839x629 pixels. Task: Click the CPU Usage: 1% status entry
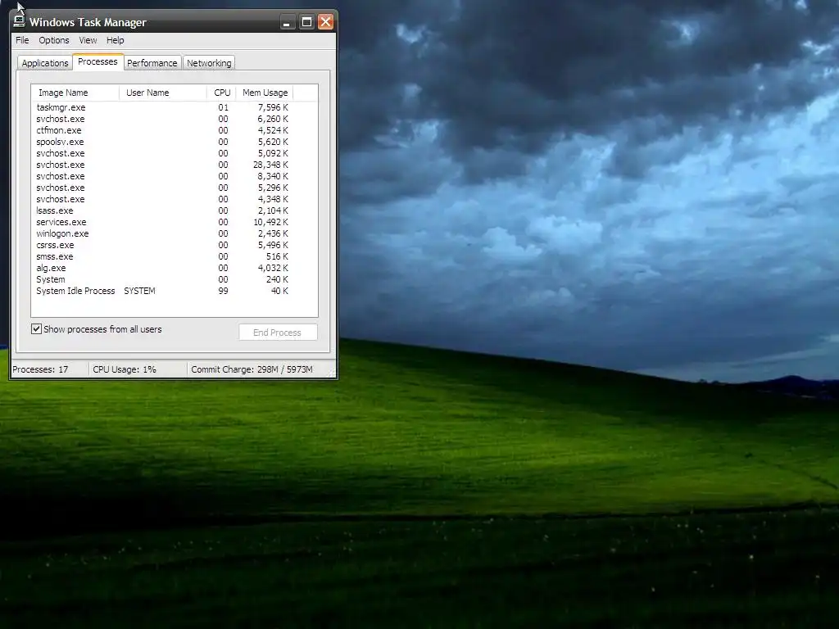[x=125, y=369]
